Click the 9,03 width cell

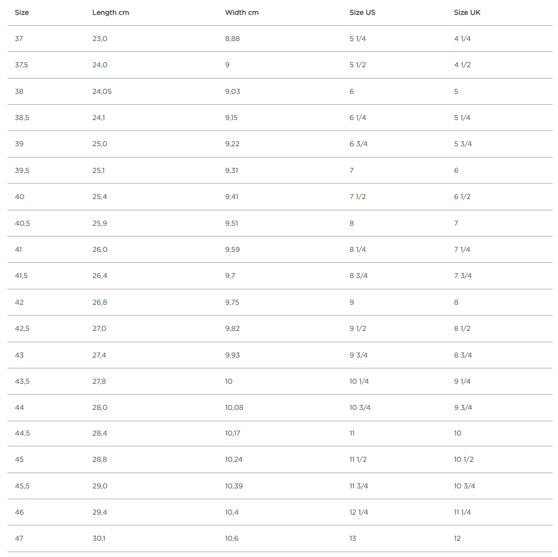pyautogui.click(x=232, y=91)
